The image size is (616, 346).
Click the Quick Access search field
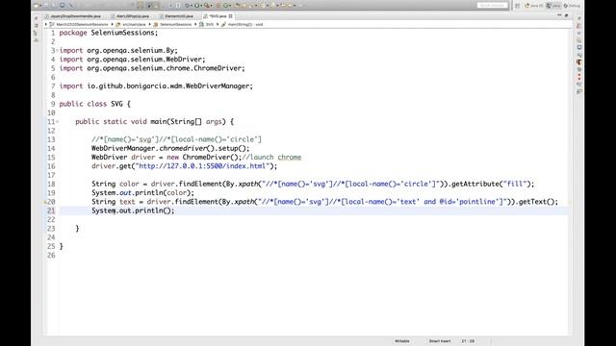[492, 6]
